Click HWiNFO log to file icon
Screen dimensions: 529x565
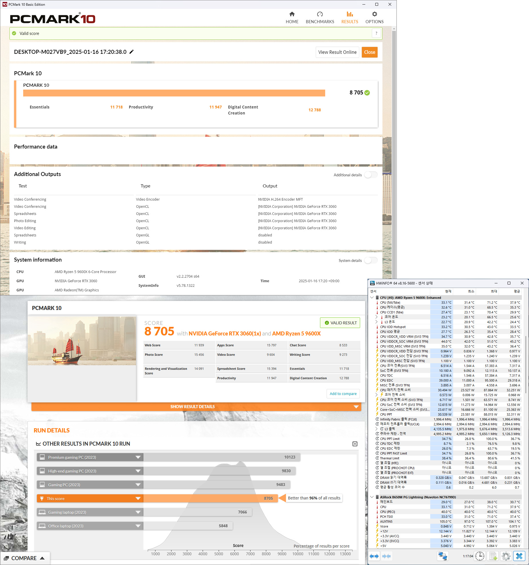tap(493, 556)
